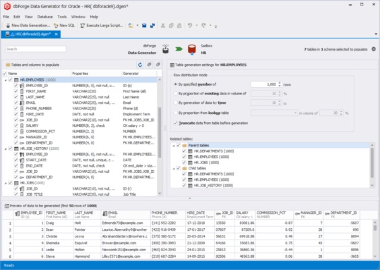Click the Parent tables folder icon

(x=185, y=145)
